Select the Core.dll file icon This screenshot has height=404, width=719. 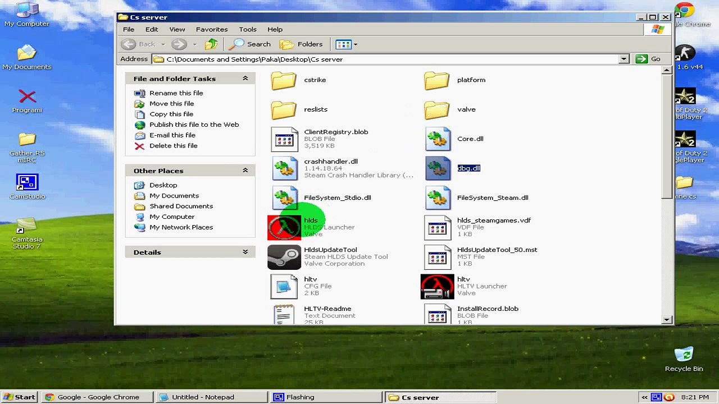(438, 139)
